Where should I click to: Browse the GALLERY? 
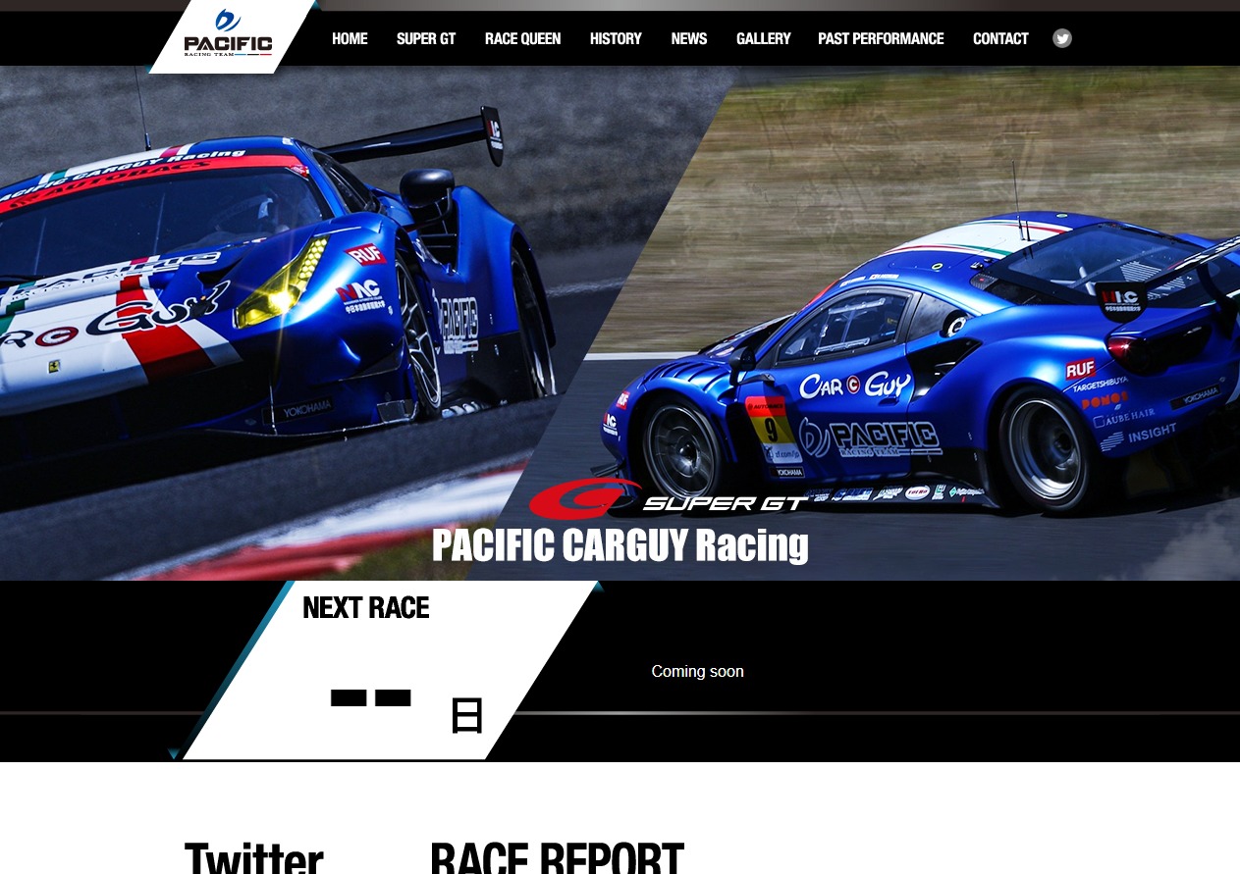764,38
